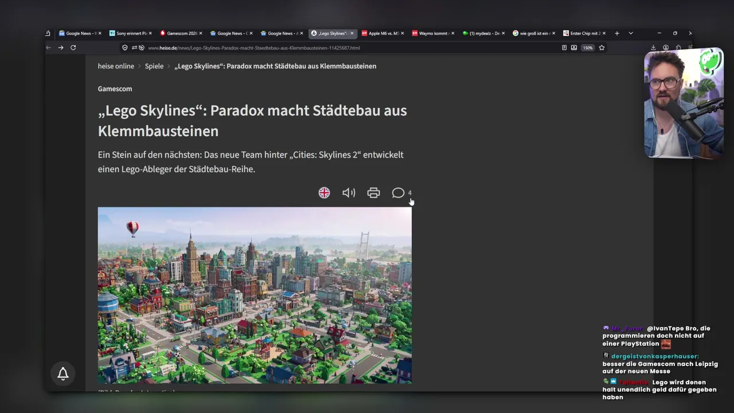
Task: Open the extensions puzzle icon
Action: (678, 48)
